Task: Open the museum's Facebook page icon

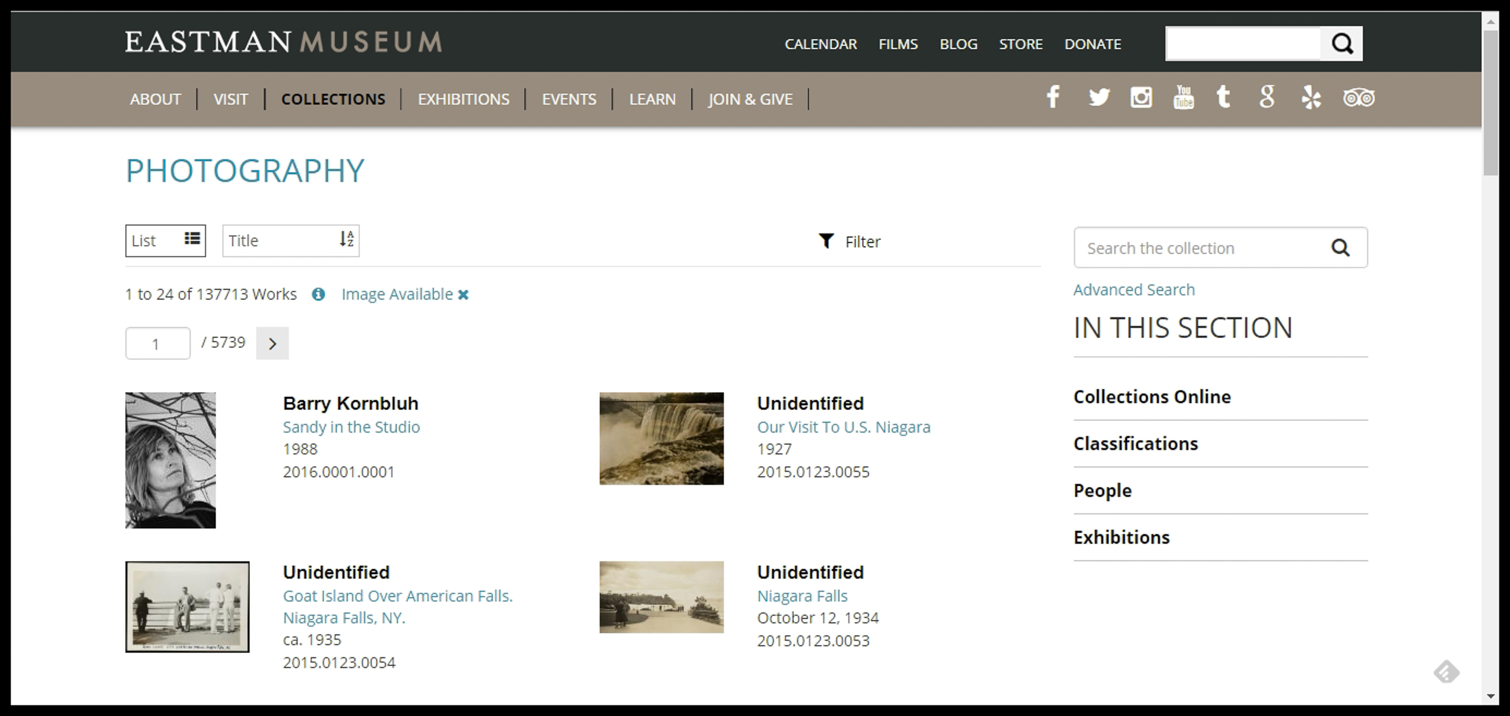Action: coord(1053,97)
